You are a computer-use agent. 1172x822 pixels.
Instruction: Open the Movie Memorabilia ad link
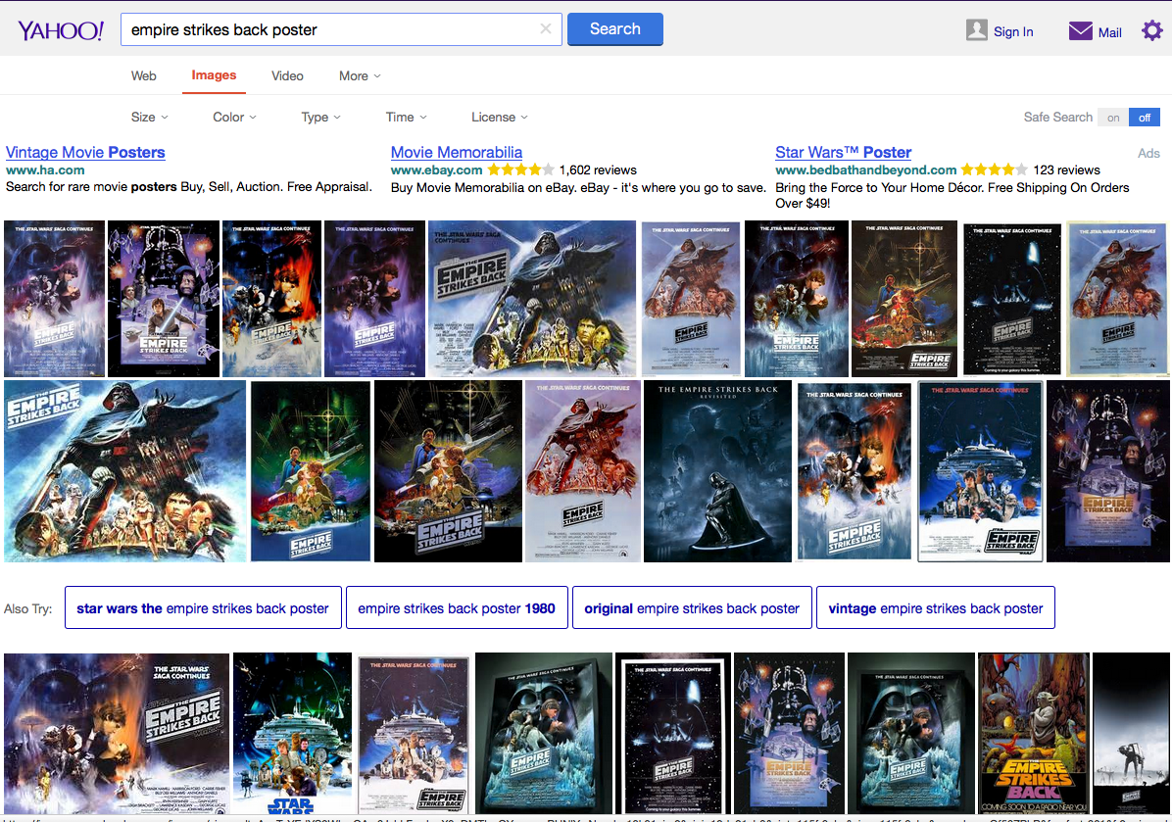pyautogui.click(x=456, y=153)
